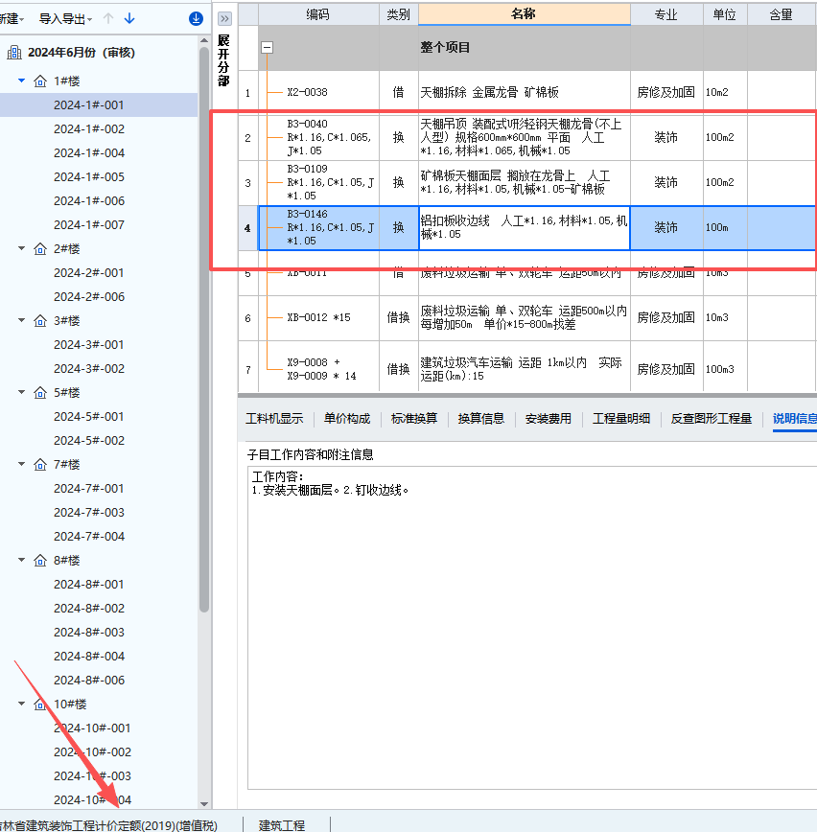Click the 建筑工程 status bar label
The width and height of the screenshot is (817, 832).
(x=282, y=824)
